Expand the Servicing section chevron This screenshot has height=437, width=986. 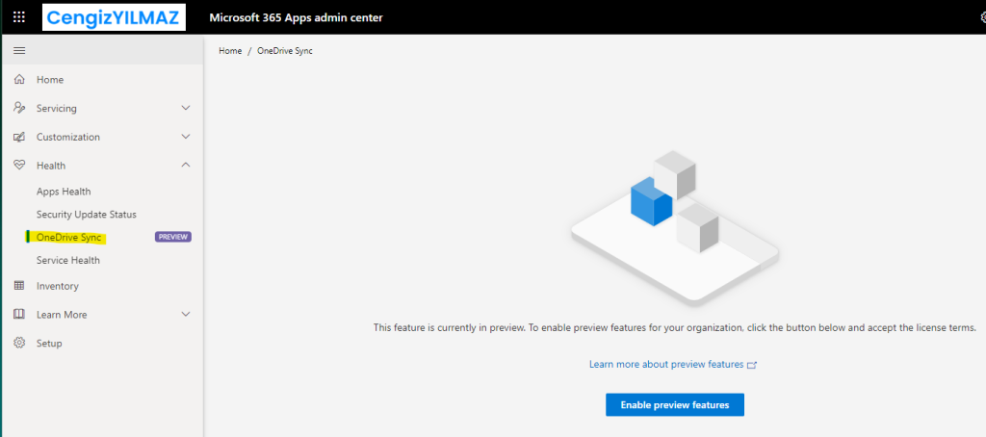coord(186,109)
